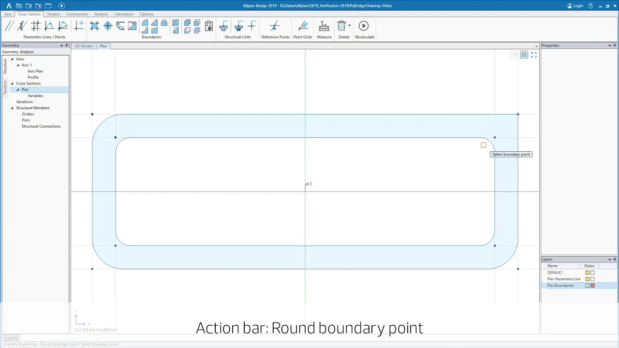Toggle the grid display icon in viewport
619x348 pixels.
[x=524, y=55]
